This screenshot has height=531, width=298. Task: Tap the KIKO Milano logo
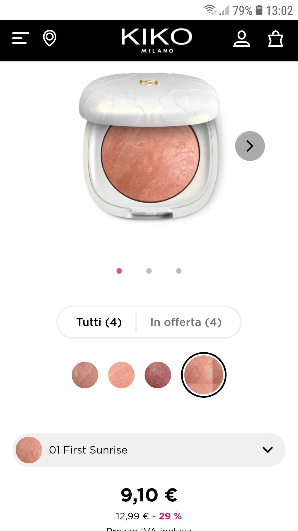click(x=157, y=40)
